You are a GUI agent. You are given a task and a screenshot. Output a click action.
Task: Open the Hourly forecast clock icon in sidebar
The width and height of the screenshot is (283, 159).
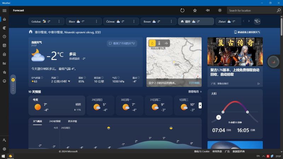pos(5,36)
